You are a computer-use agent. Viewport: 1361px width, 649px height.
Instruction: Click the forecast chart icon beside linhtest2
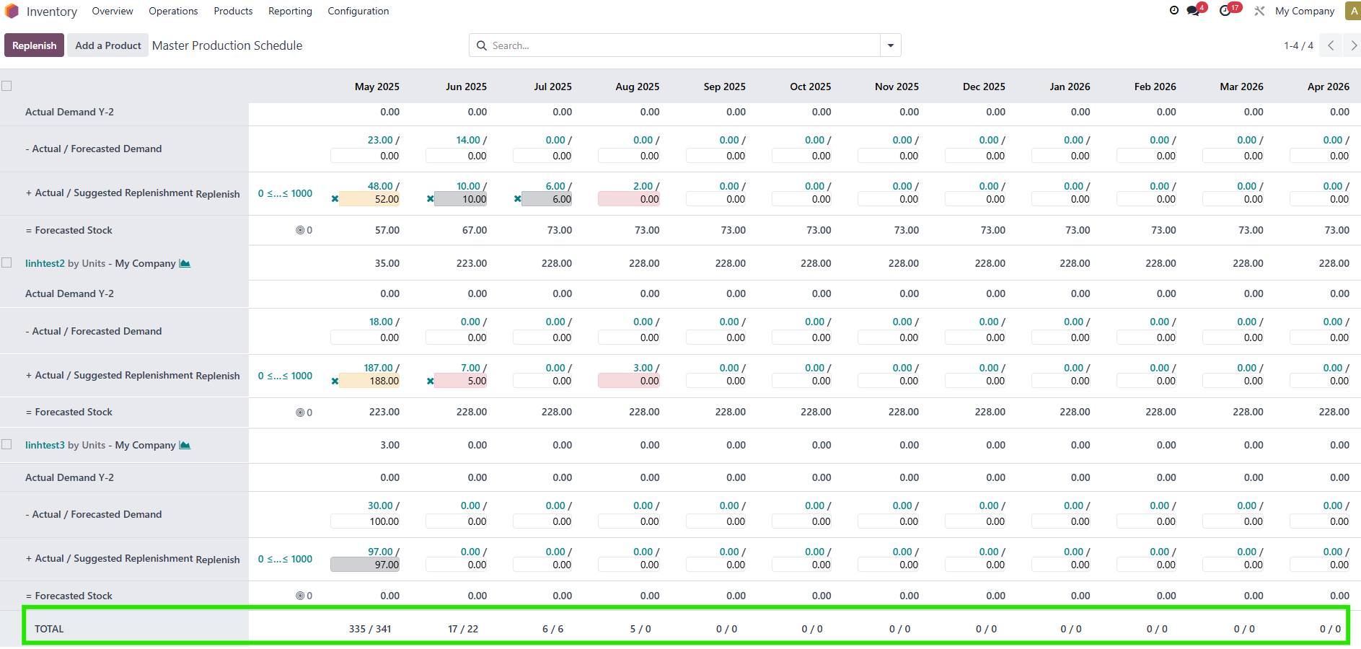[x=185, y=263]
